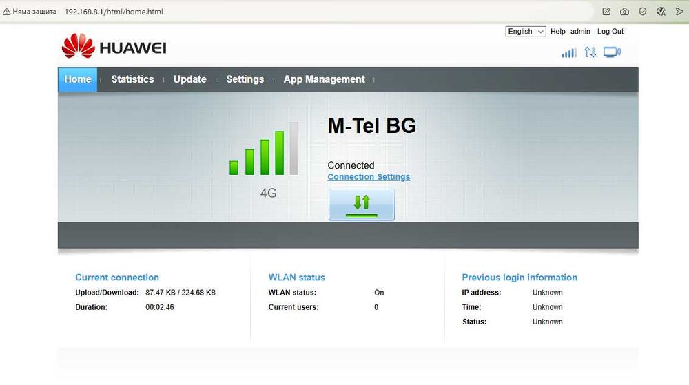Image resolution: width=689 pixels, height=385 pixels.
Task: Click the browser send arrow icon
Action: (679, 12)
